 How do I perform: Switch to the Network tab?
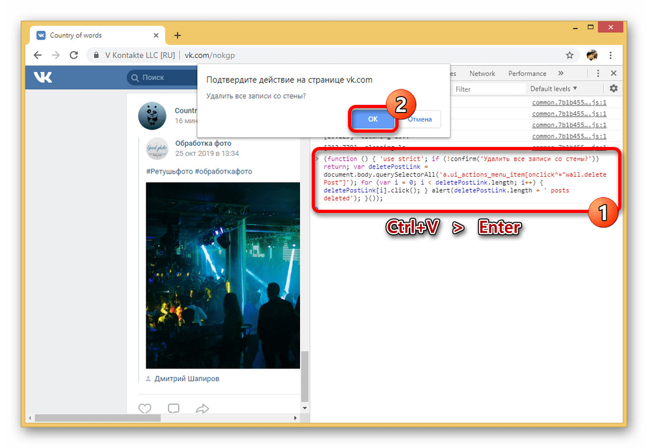coord(482,74)
